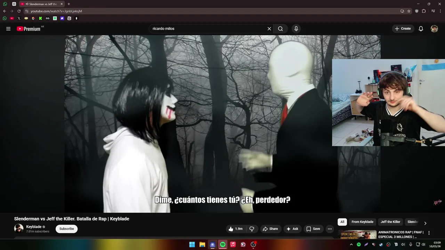Subscribe to the Keyblade channel
Viewport: 445px width, 250px height.
[66, 229]
